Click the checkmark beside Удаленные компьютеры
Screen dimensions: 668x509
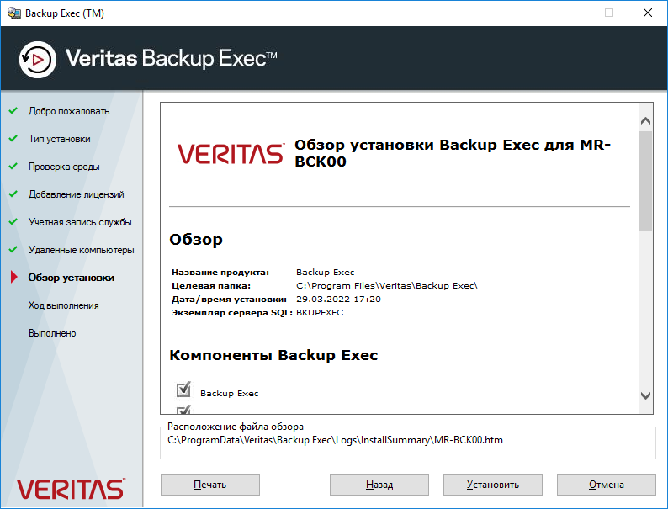(13, 249)
